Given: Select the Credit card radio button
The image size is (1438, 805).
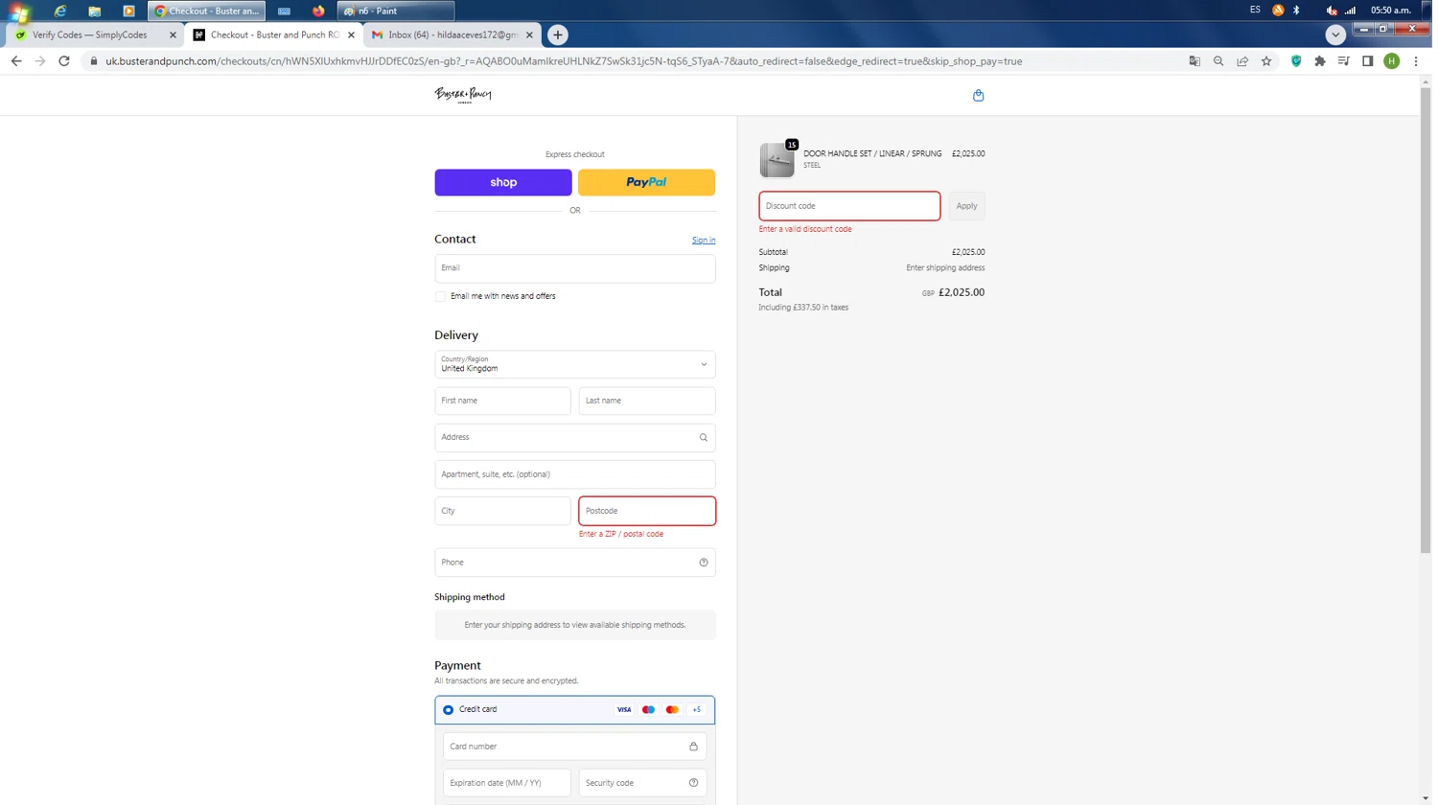Looking at the screenshot, I should [450, 712].
